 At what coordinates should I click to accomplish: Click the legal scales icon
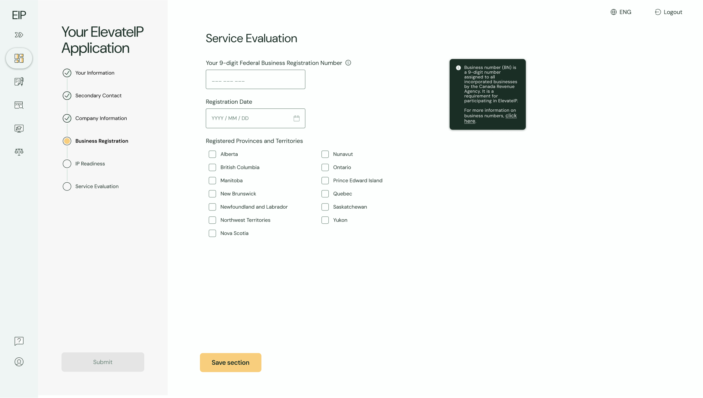[19, 152]
